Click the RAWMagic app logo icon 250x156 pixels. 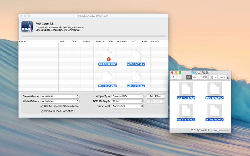click(27, 27)
